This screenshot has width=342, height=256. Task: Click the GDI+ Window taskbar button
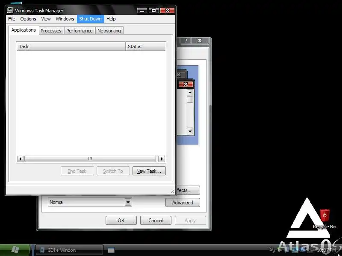[69, 250]
